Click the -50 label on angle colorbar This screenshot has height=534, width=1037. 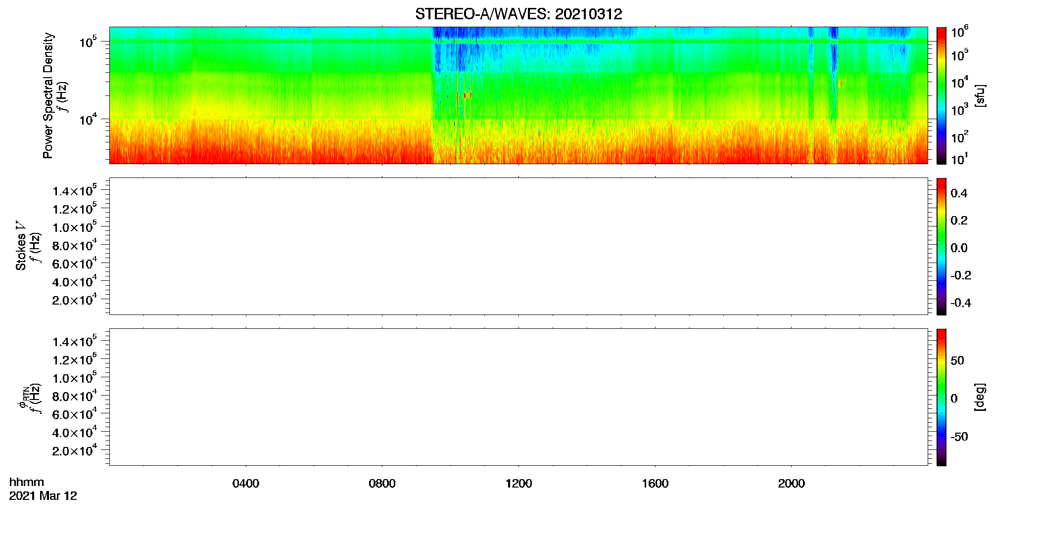tap(959, 437)
